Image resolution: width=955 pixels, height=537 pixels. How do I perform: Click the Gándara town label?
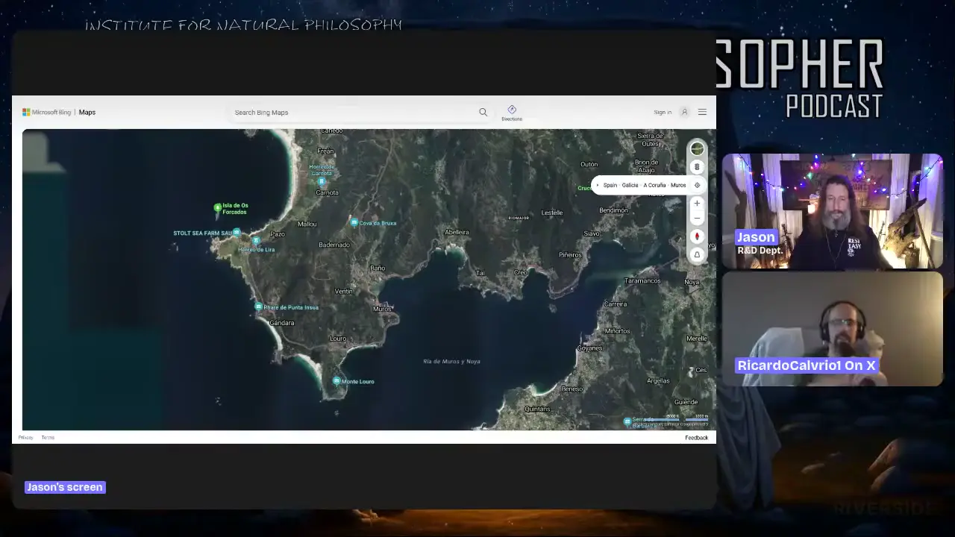281,323
